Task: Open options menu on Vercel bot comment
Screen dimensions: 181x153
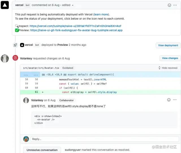Action: click(175, 5)
